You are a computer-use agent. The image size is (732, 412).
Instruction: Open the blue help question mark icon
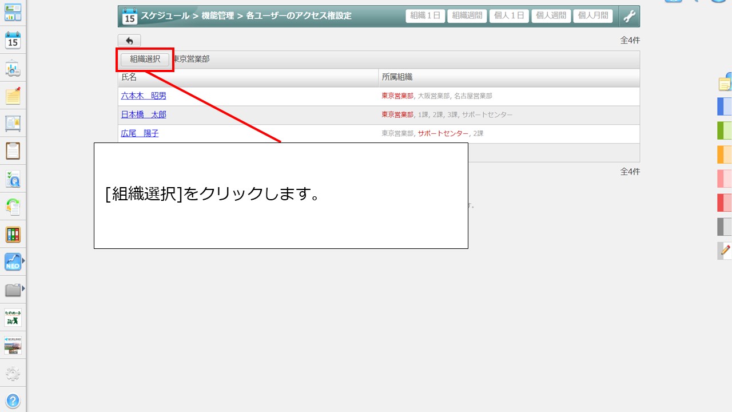point(13,401)
